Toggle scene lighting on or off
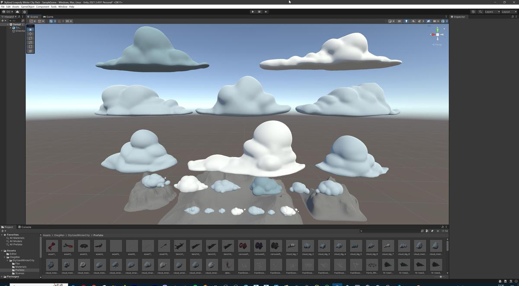This screenshot has height=286, width=519. point(406,21)
